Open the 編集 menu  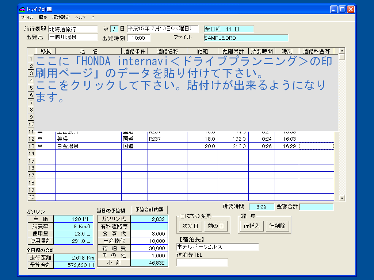(43, 17)
